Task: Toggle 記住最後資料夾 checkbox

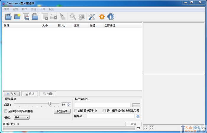Action: 75,111
